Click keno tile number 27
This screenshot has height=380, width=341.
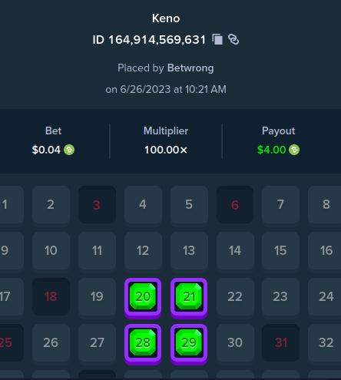click(97, 344)
